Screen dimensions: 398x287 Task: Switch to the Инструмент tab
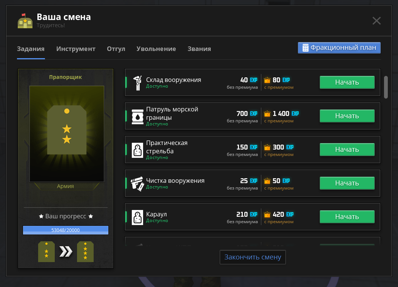click(76, 49)
